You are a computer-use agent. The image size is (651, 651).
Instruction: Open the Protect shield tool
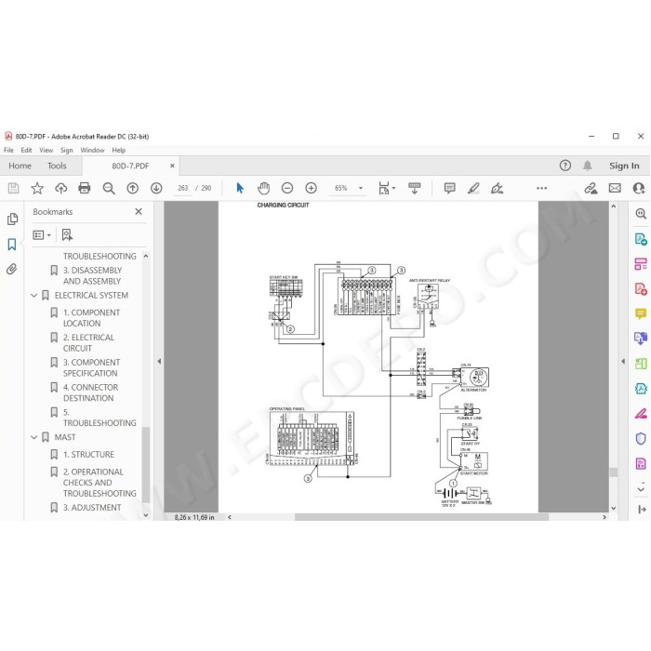[x=641, y=438]
